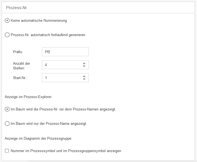
Task: Enable automatic consecutive Prozess-Nr. generation radio
Action: [x=7, y=35]
